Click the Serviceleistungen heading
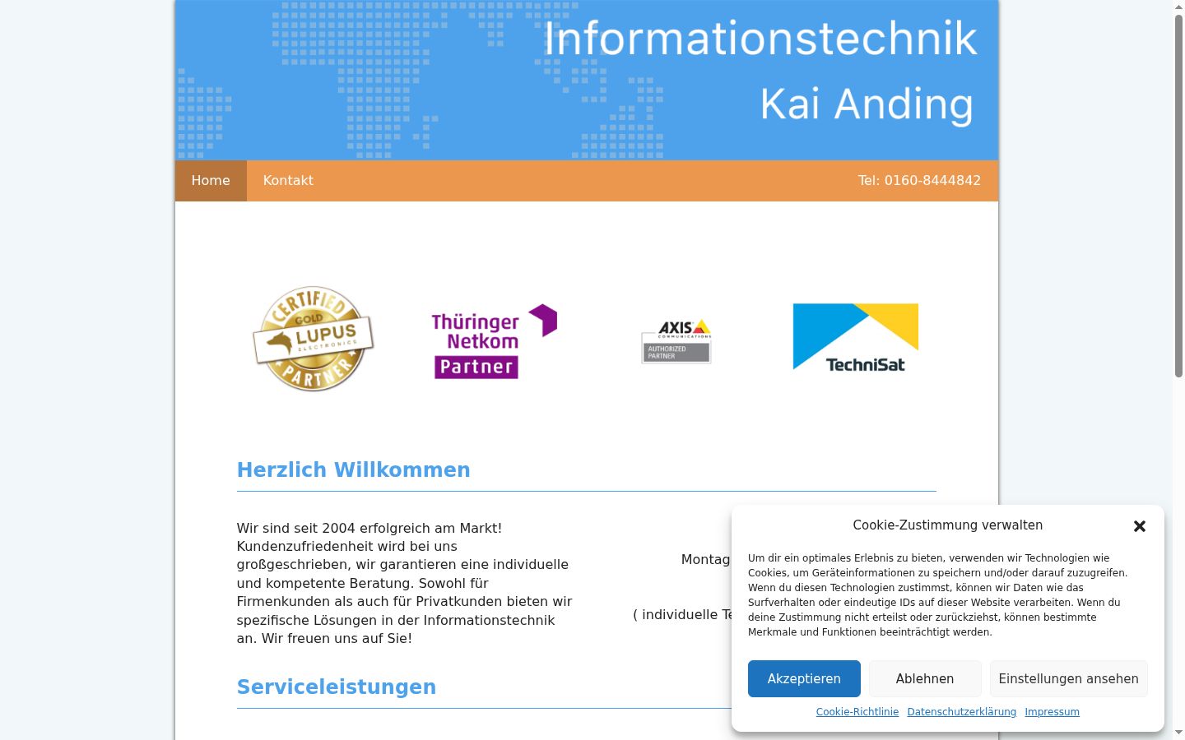This screenshot has height=740, width=1185. coord(337,687)
